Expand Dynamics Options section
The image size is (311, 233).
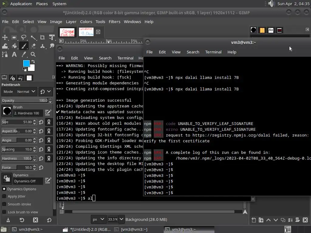4,189
